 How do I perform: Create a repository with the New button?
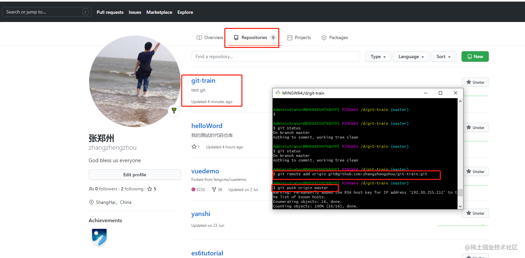point(475,56)
